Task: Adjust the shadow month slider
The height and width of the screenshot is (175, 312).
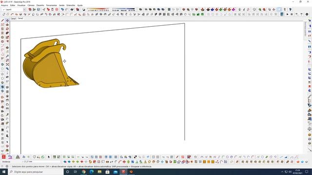Action: click(x=98, y=9)
